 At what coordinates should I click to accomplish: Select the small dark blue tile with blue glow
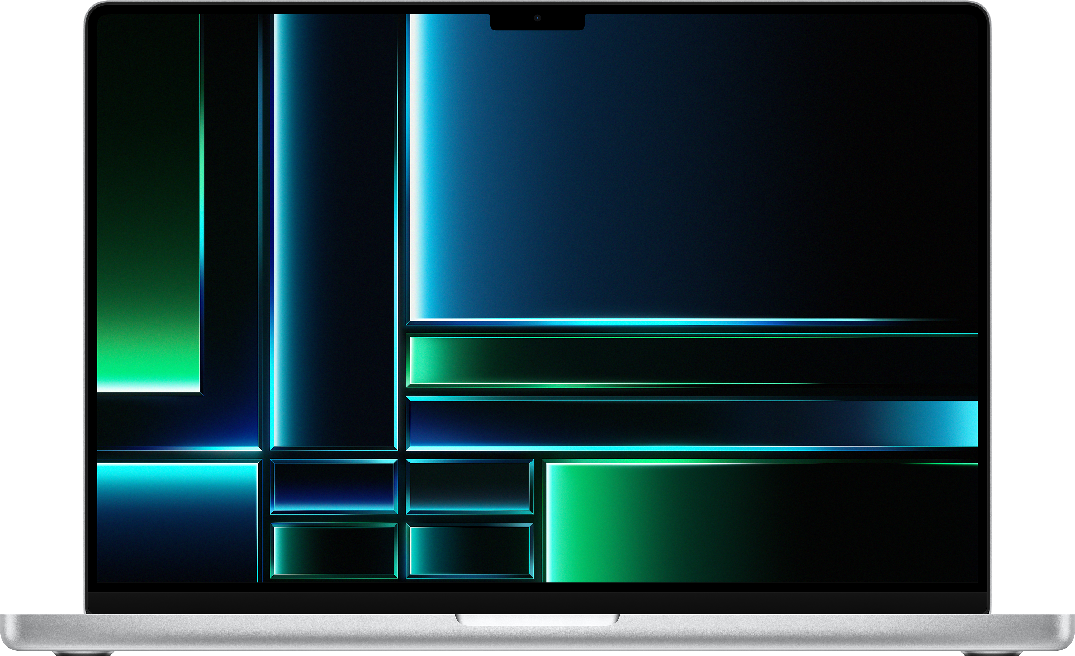click(334, 486)
